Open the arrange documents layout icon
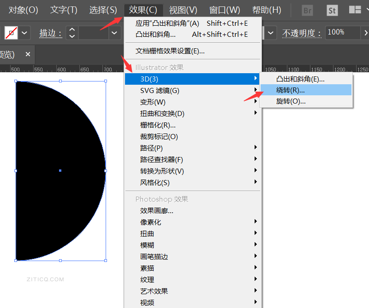This screenshot has height=308, width=369. [355, 10]
